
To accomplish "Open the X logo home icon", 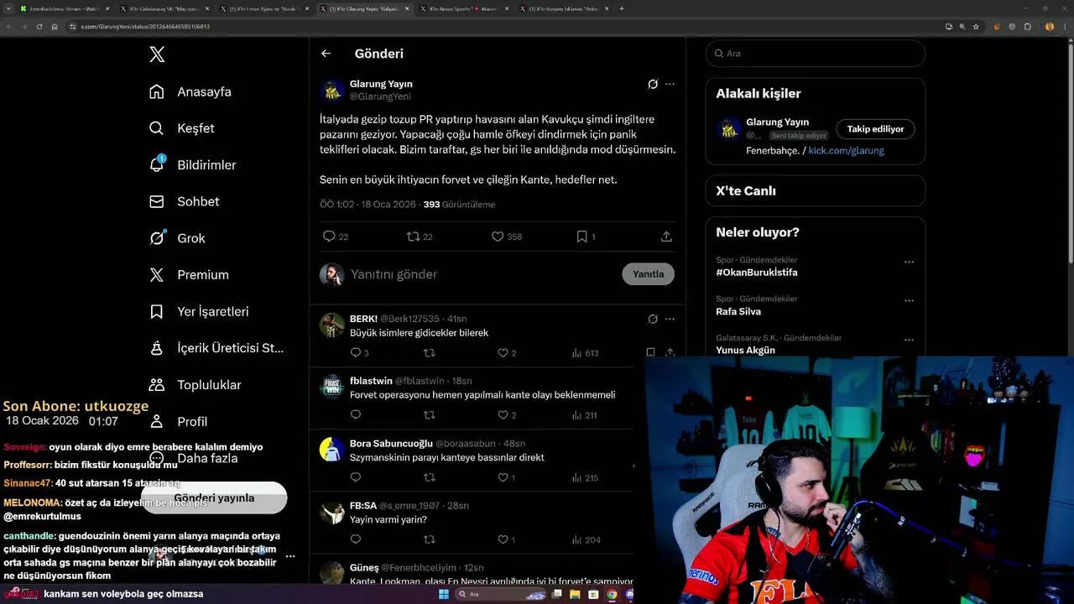I will point(157,55).
